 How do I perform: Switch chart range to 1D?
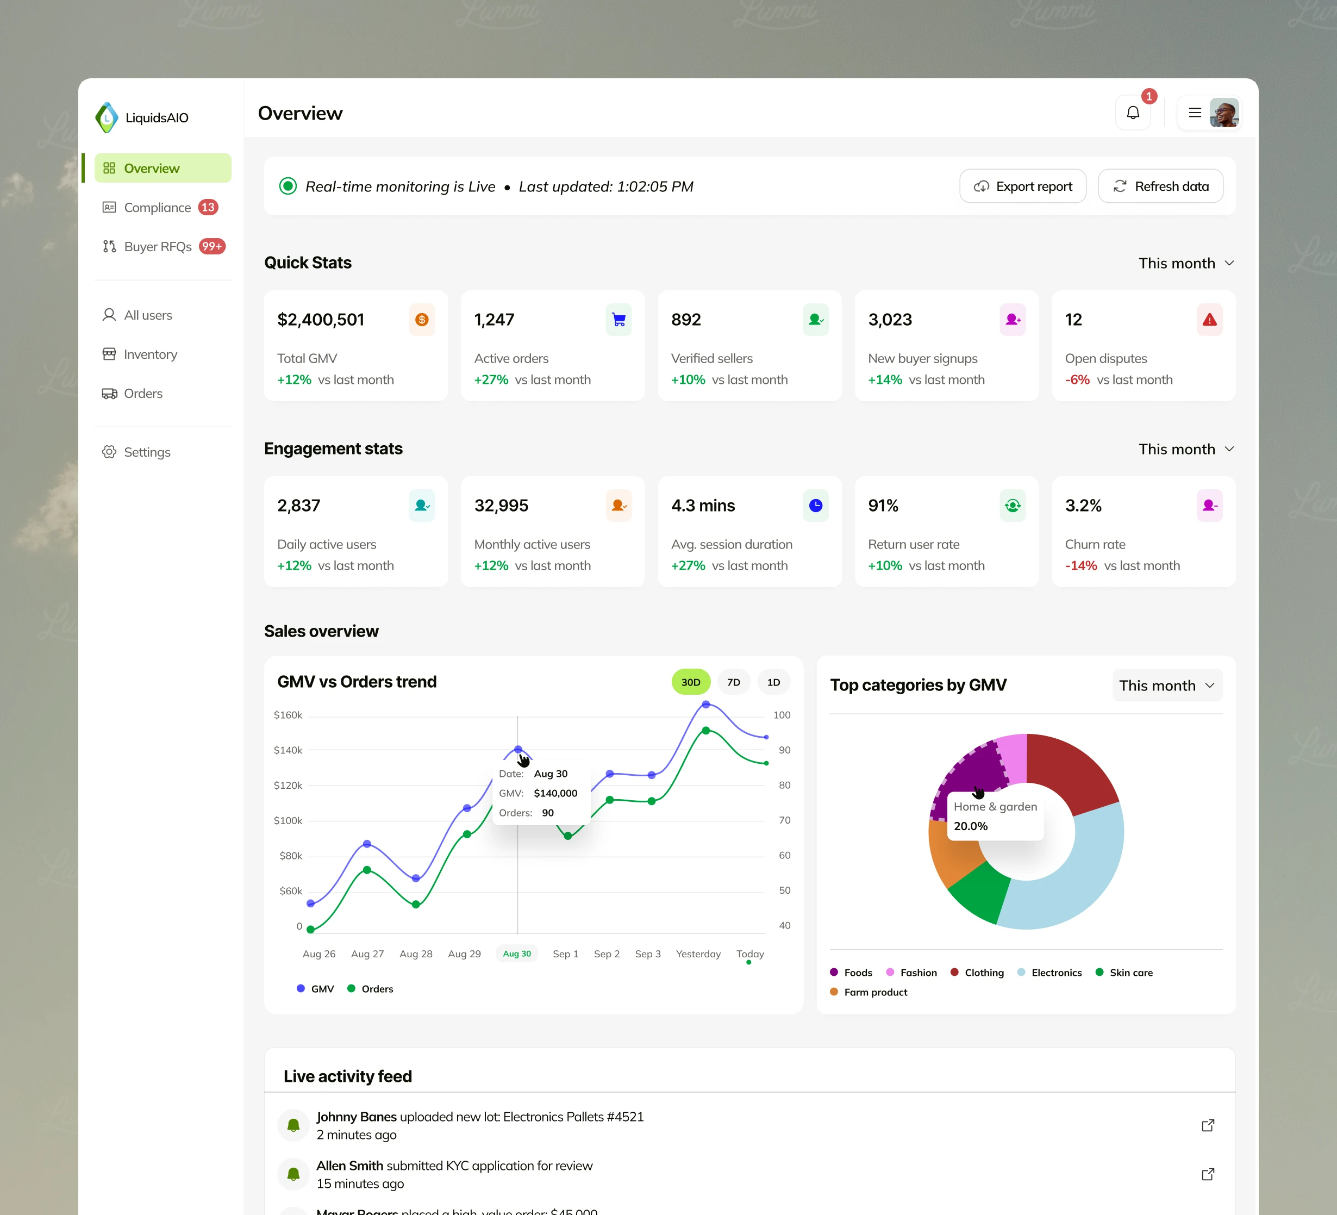773,682
